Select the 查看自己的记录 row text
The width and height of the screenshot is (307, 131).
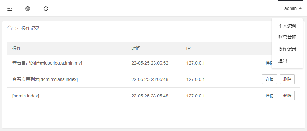(47, 63)
